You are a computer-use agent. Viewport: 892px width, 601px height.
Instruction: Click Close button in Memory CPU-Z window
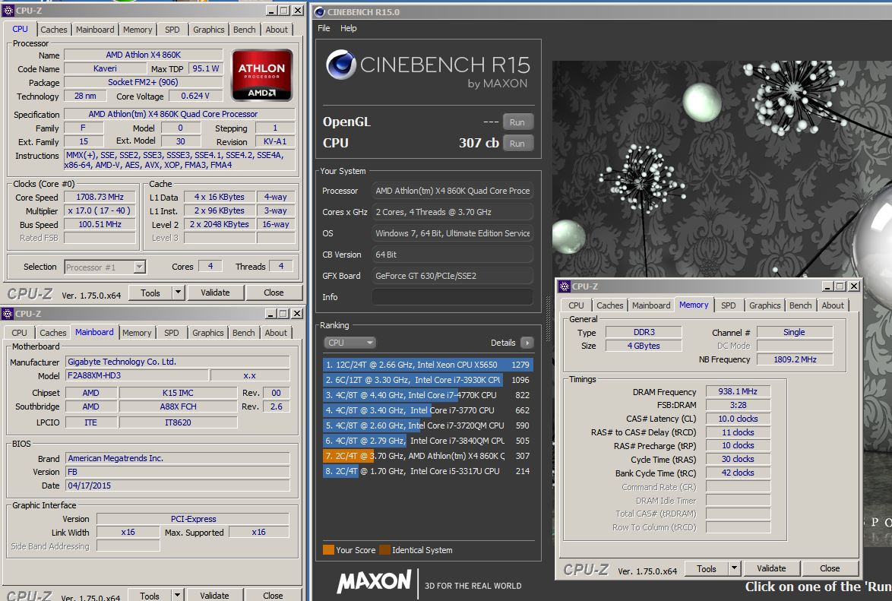[830, 568]
